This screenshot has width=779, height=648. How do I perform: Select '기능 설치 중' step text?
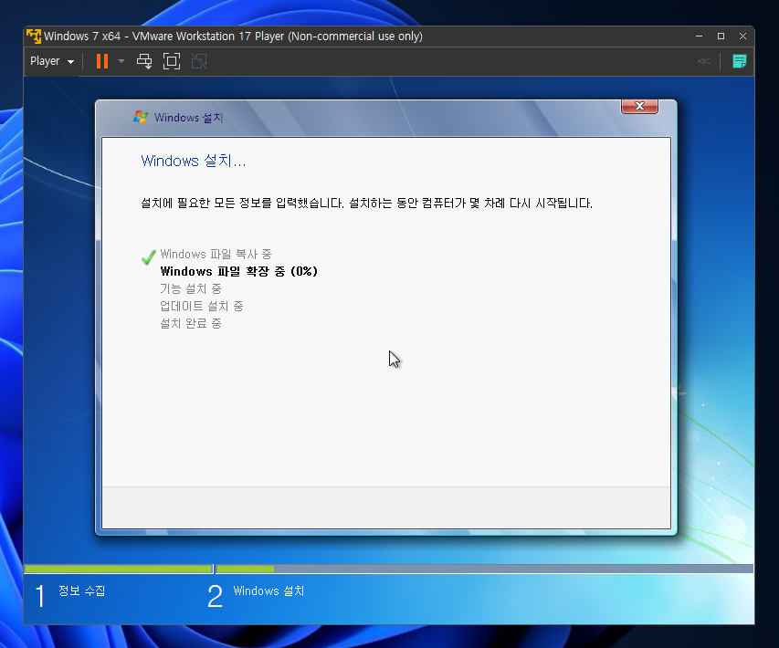[x=190, y=289]
